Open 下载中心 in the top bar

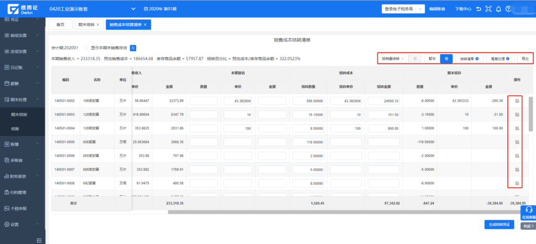click(x=463, y=9)
